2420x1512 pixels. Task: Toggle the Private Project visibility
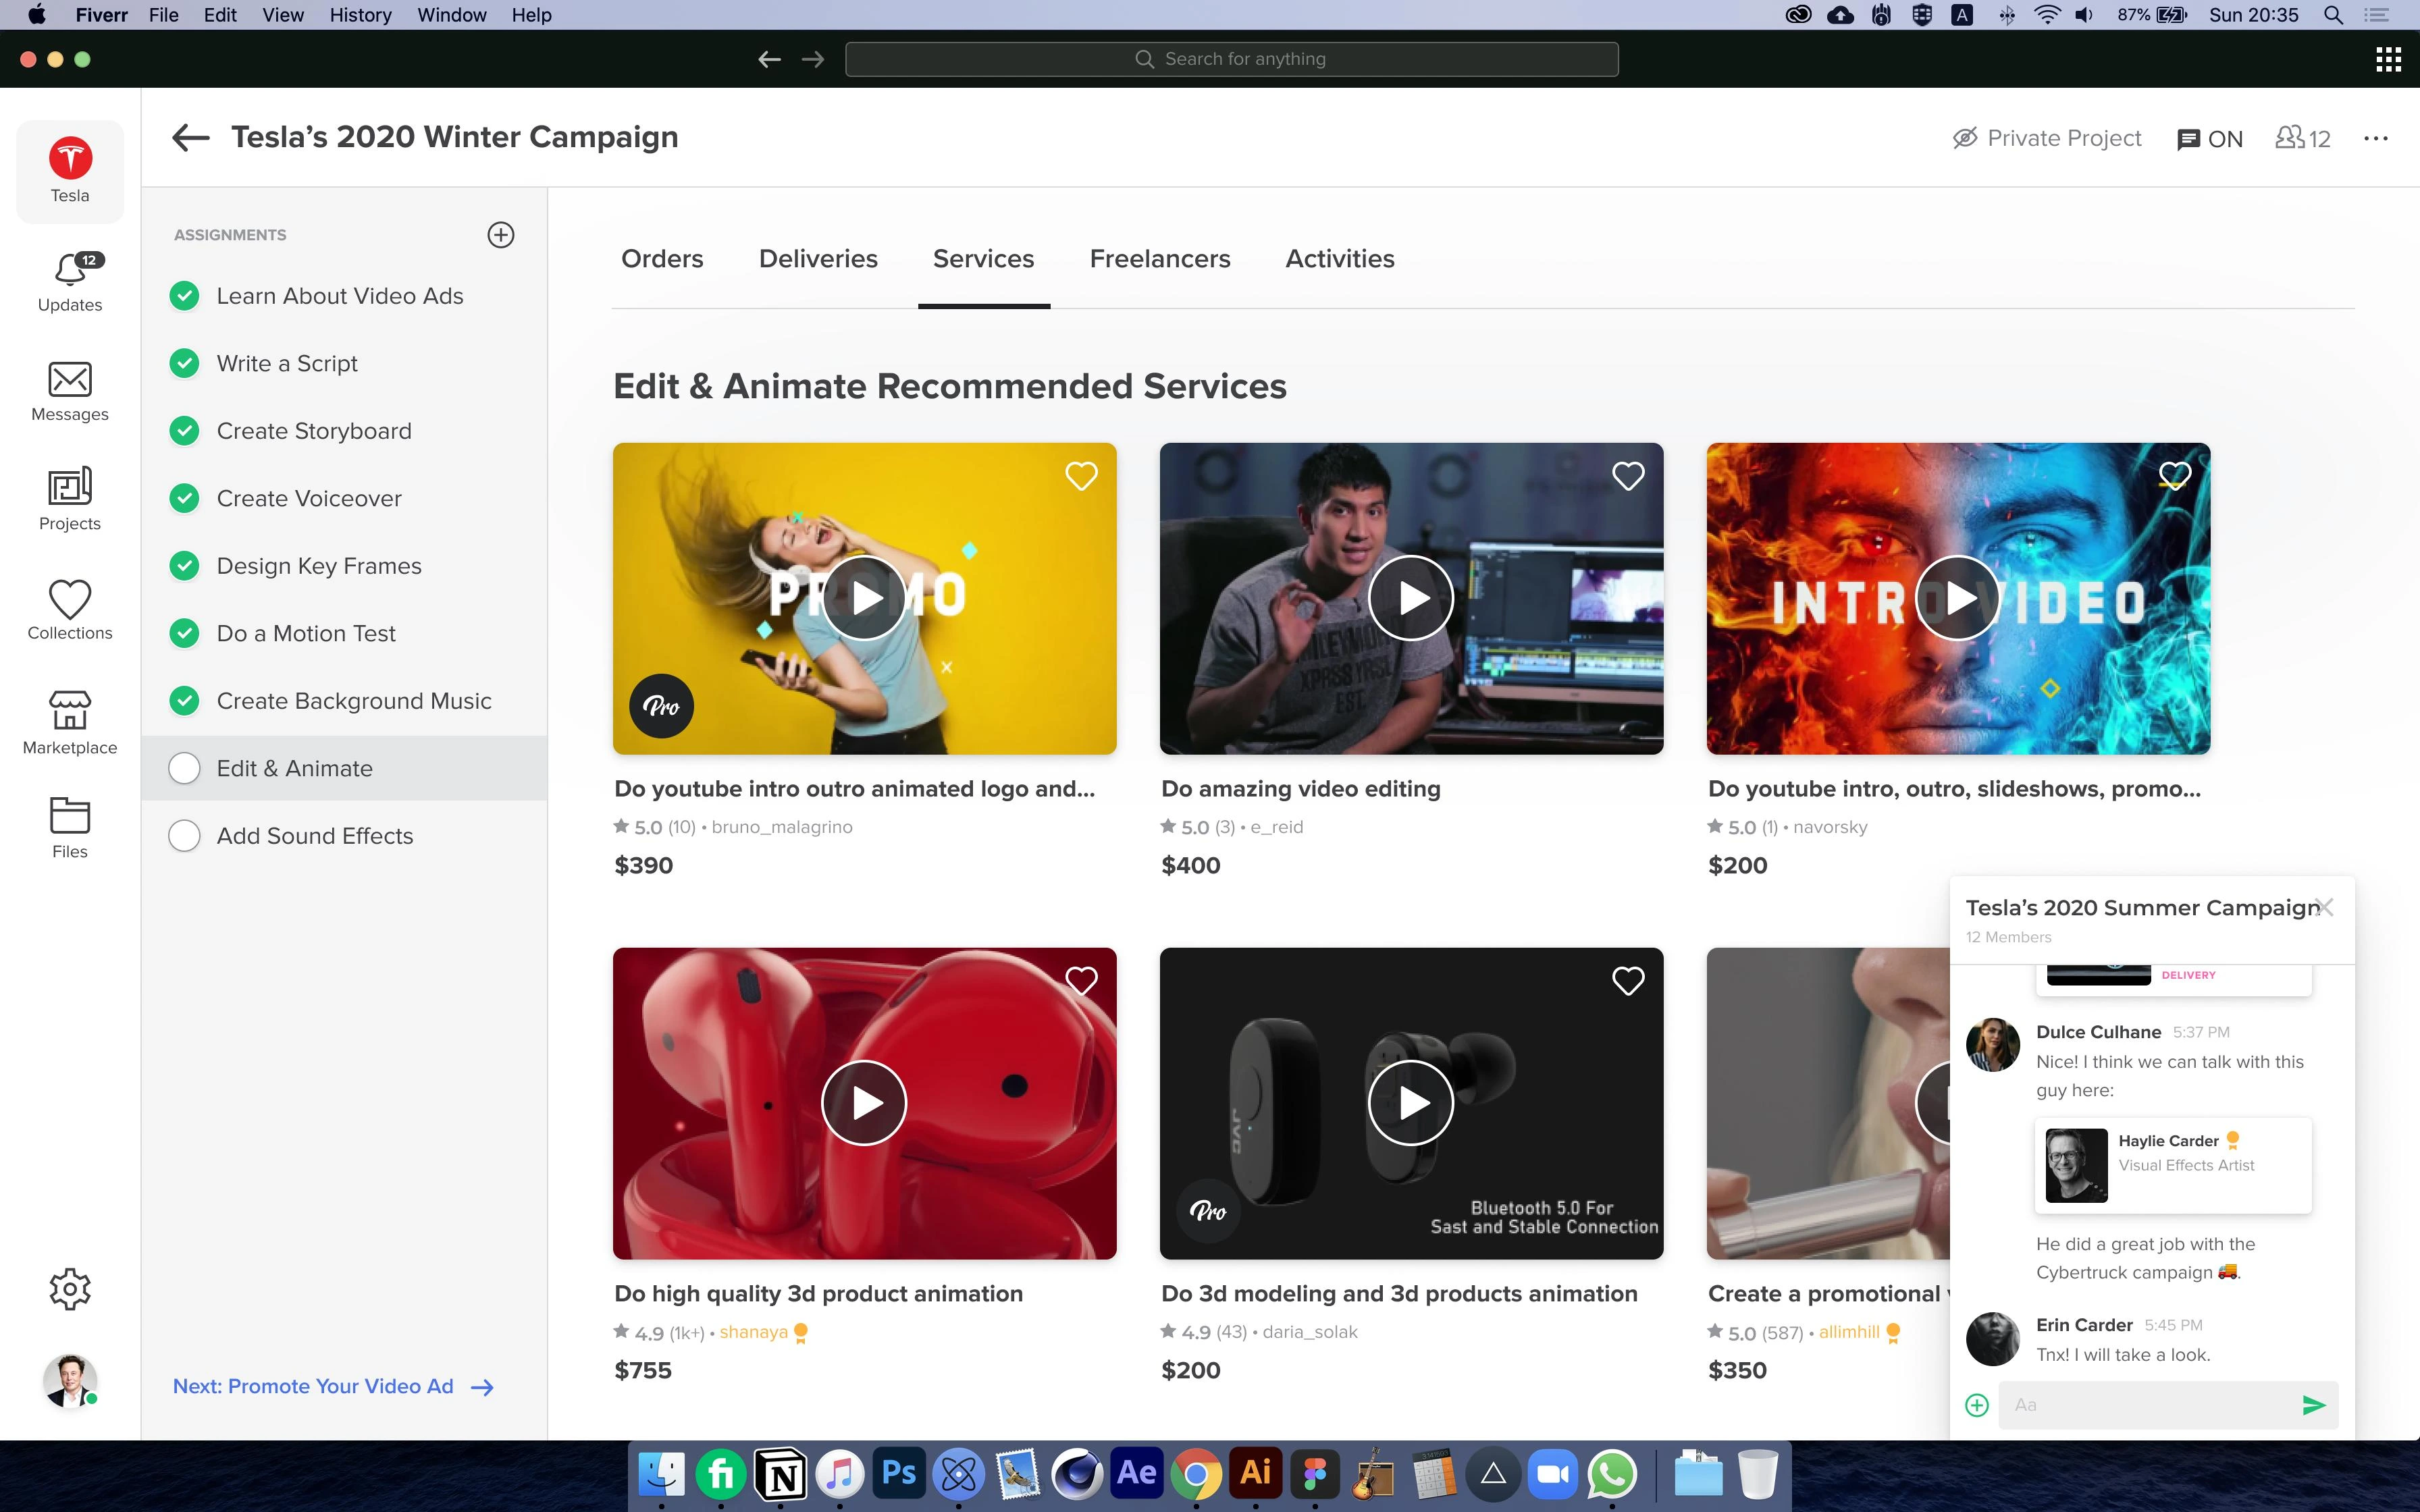point(2047,138)
